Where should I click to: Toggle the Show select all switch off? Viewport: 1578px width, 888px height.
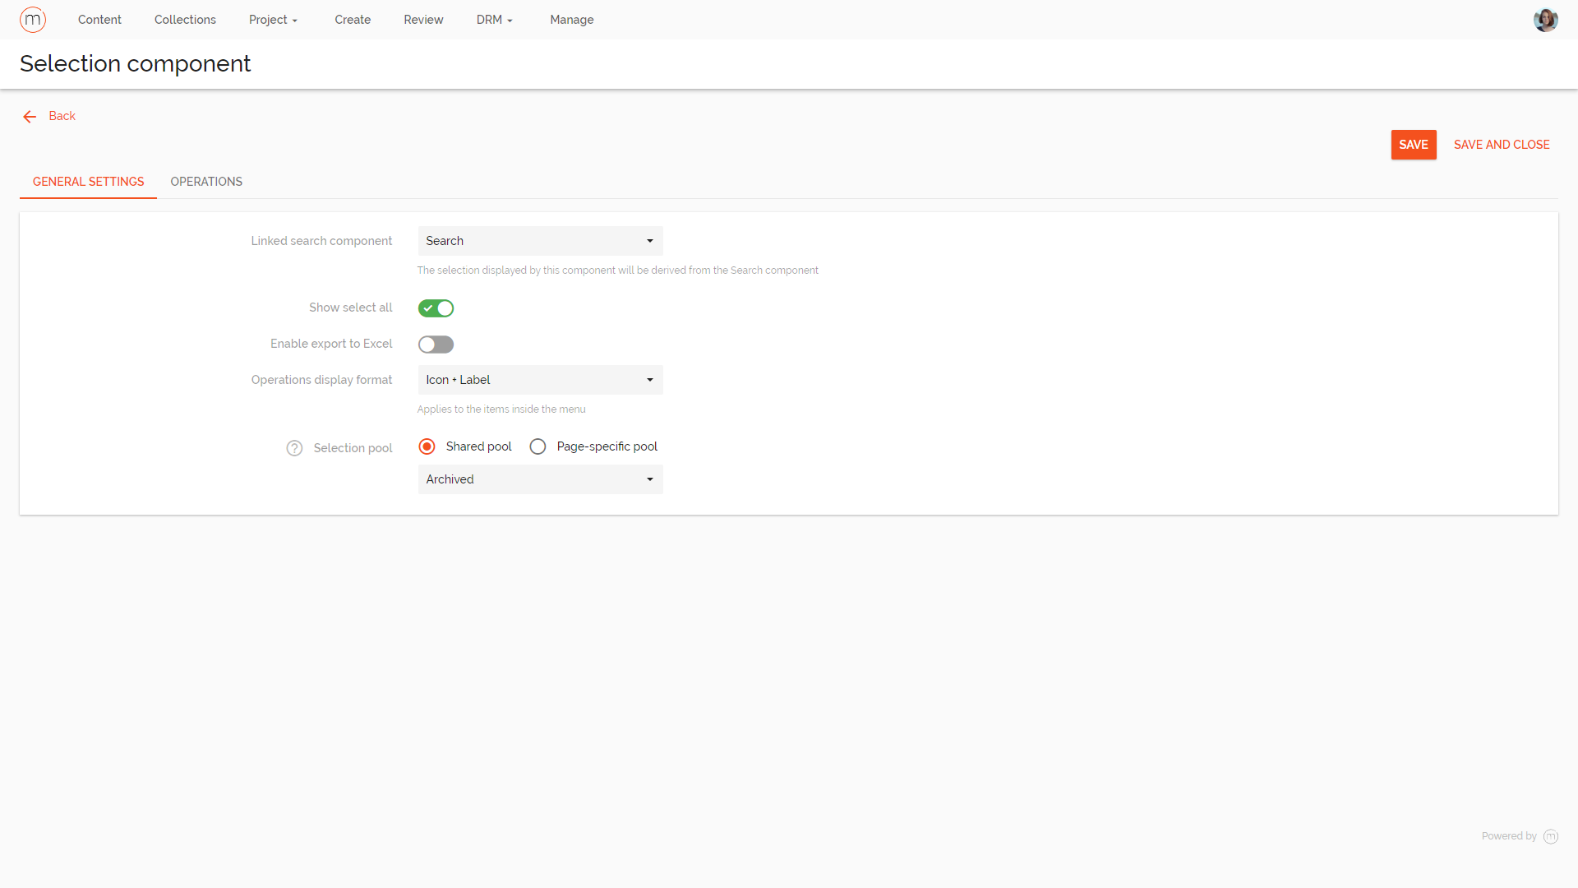[436, 308]
